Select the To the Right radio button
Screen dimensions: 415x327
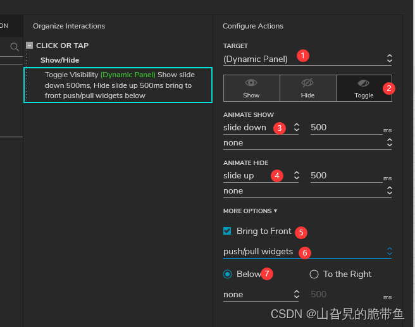[314, 274]
